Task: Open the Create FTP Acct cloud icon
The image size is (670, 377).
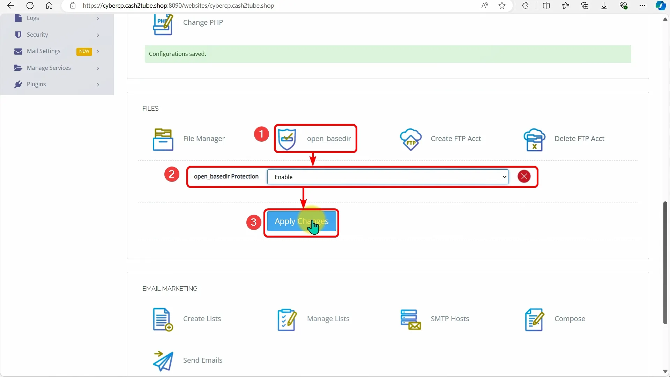Action: pos(411,139)
